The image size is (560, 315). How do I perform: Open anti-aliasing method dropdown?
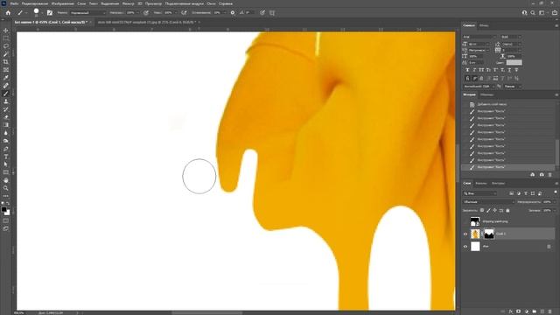pyautogui.click(x=513, y=87)
